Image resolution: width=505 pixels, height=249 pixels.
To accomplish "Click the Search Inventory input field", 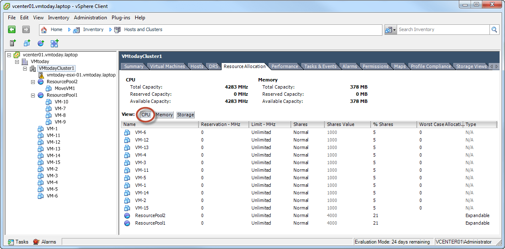I will point(443,29).
